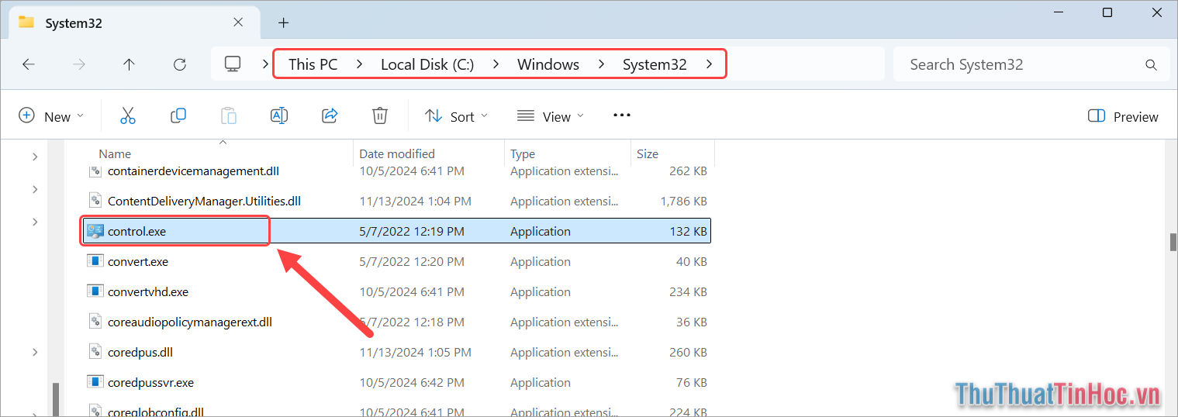Click the convert.exe file icon
Viewport: 1178px width, 417px height.
[95, 261]
